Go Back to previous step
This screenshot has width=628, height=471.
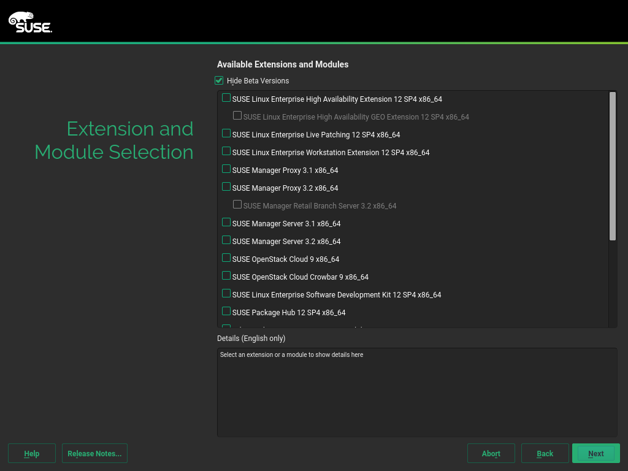tap(545, 453)
